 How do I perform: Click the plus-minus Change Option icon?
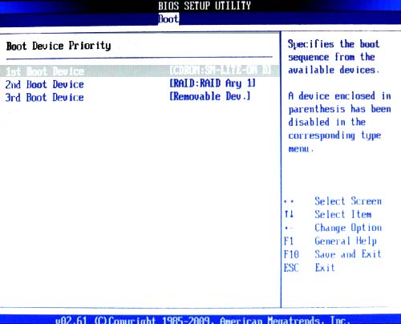tap(289, 229)
